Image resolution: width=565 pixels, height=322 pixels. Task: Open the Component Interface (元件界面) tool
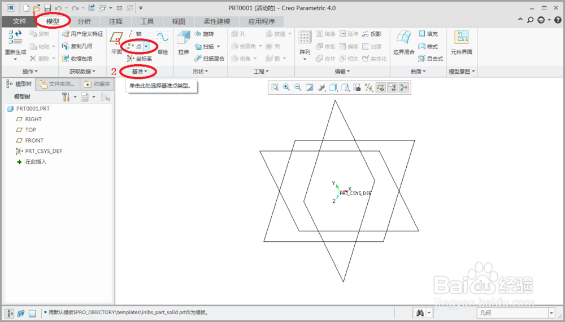click(x=462, y=43)
